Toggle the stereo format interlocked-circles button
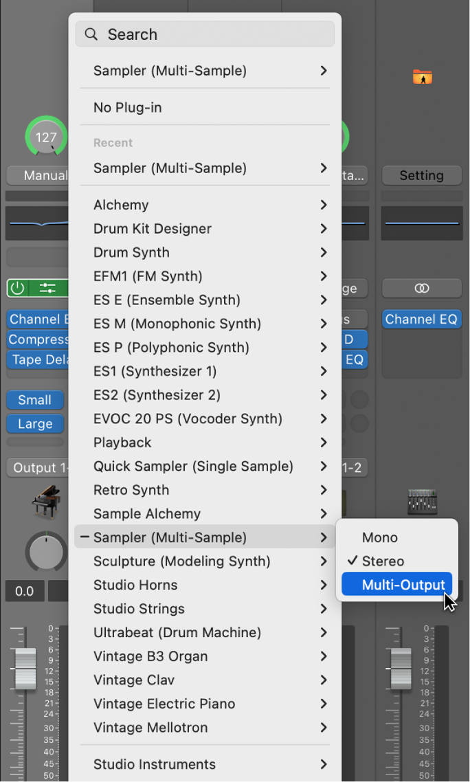 (422, 288)
